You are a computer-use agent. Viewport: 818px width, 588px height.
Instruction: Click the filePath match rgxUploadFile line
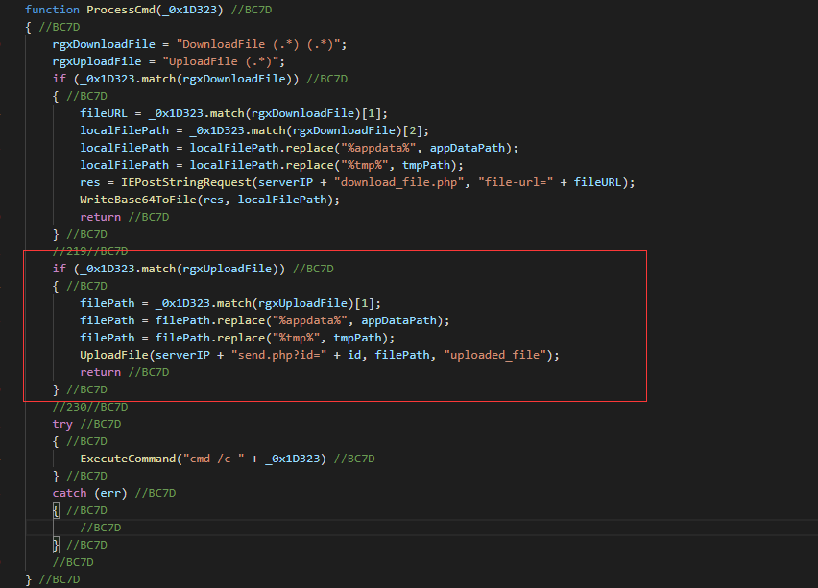coord(230,303)
